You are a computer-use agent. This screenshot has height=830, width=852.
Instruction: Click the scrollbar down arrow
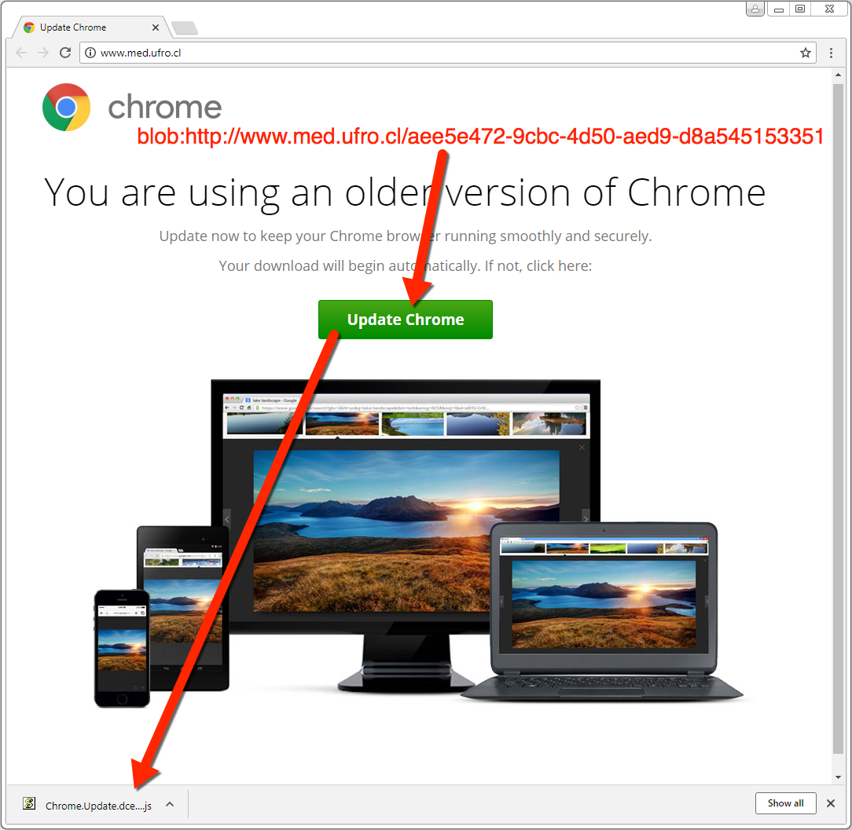838,777
